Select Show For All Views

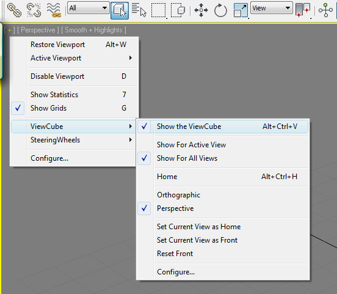point(223,158)
